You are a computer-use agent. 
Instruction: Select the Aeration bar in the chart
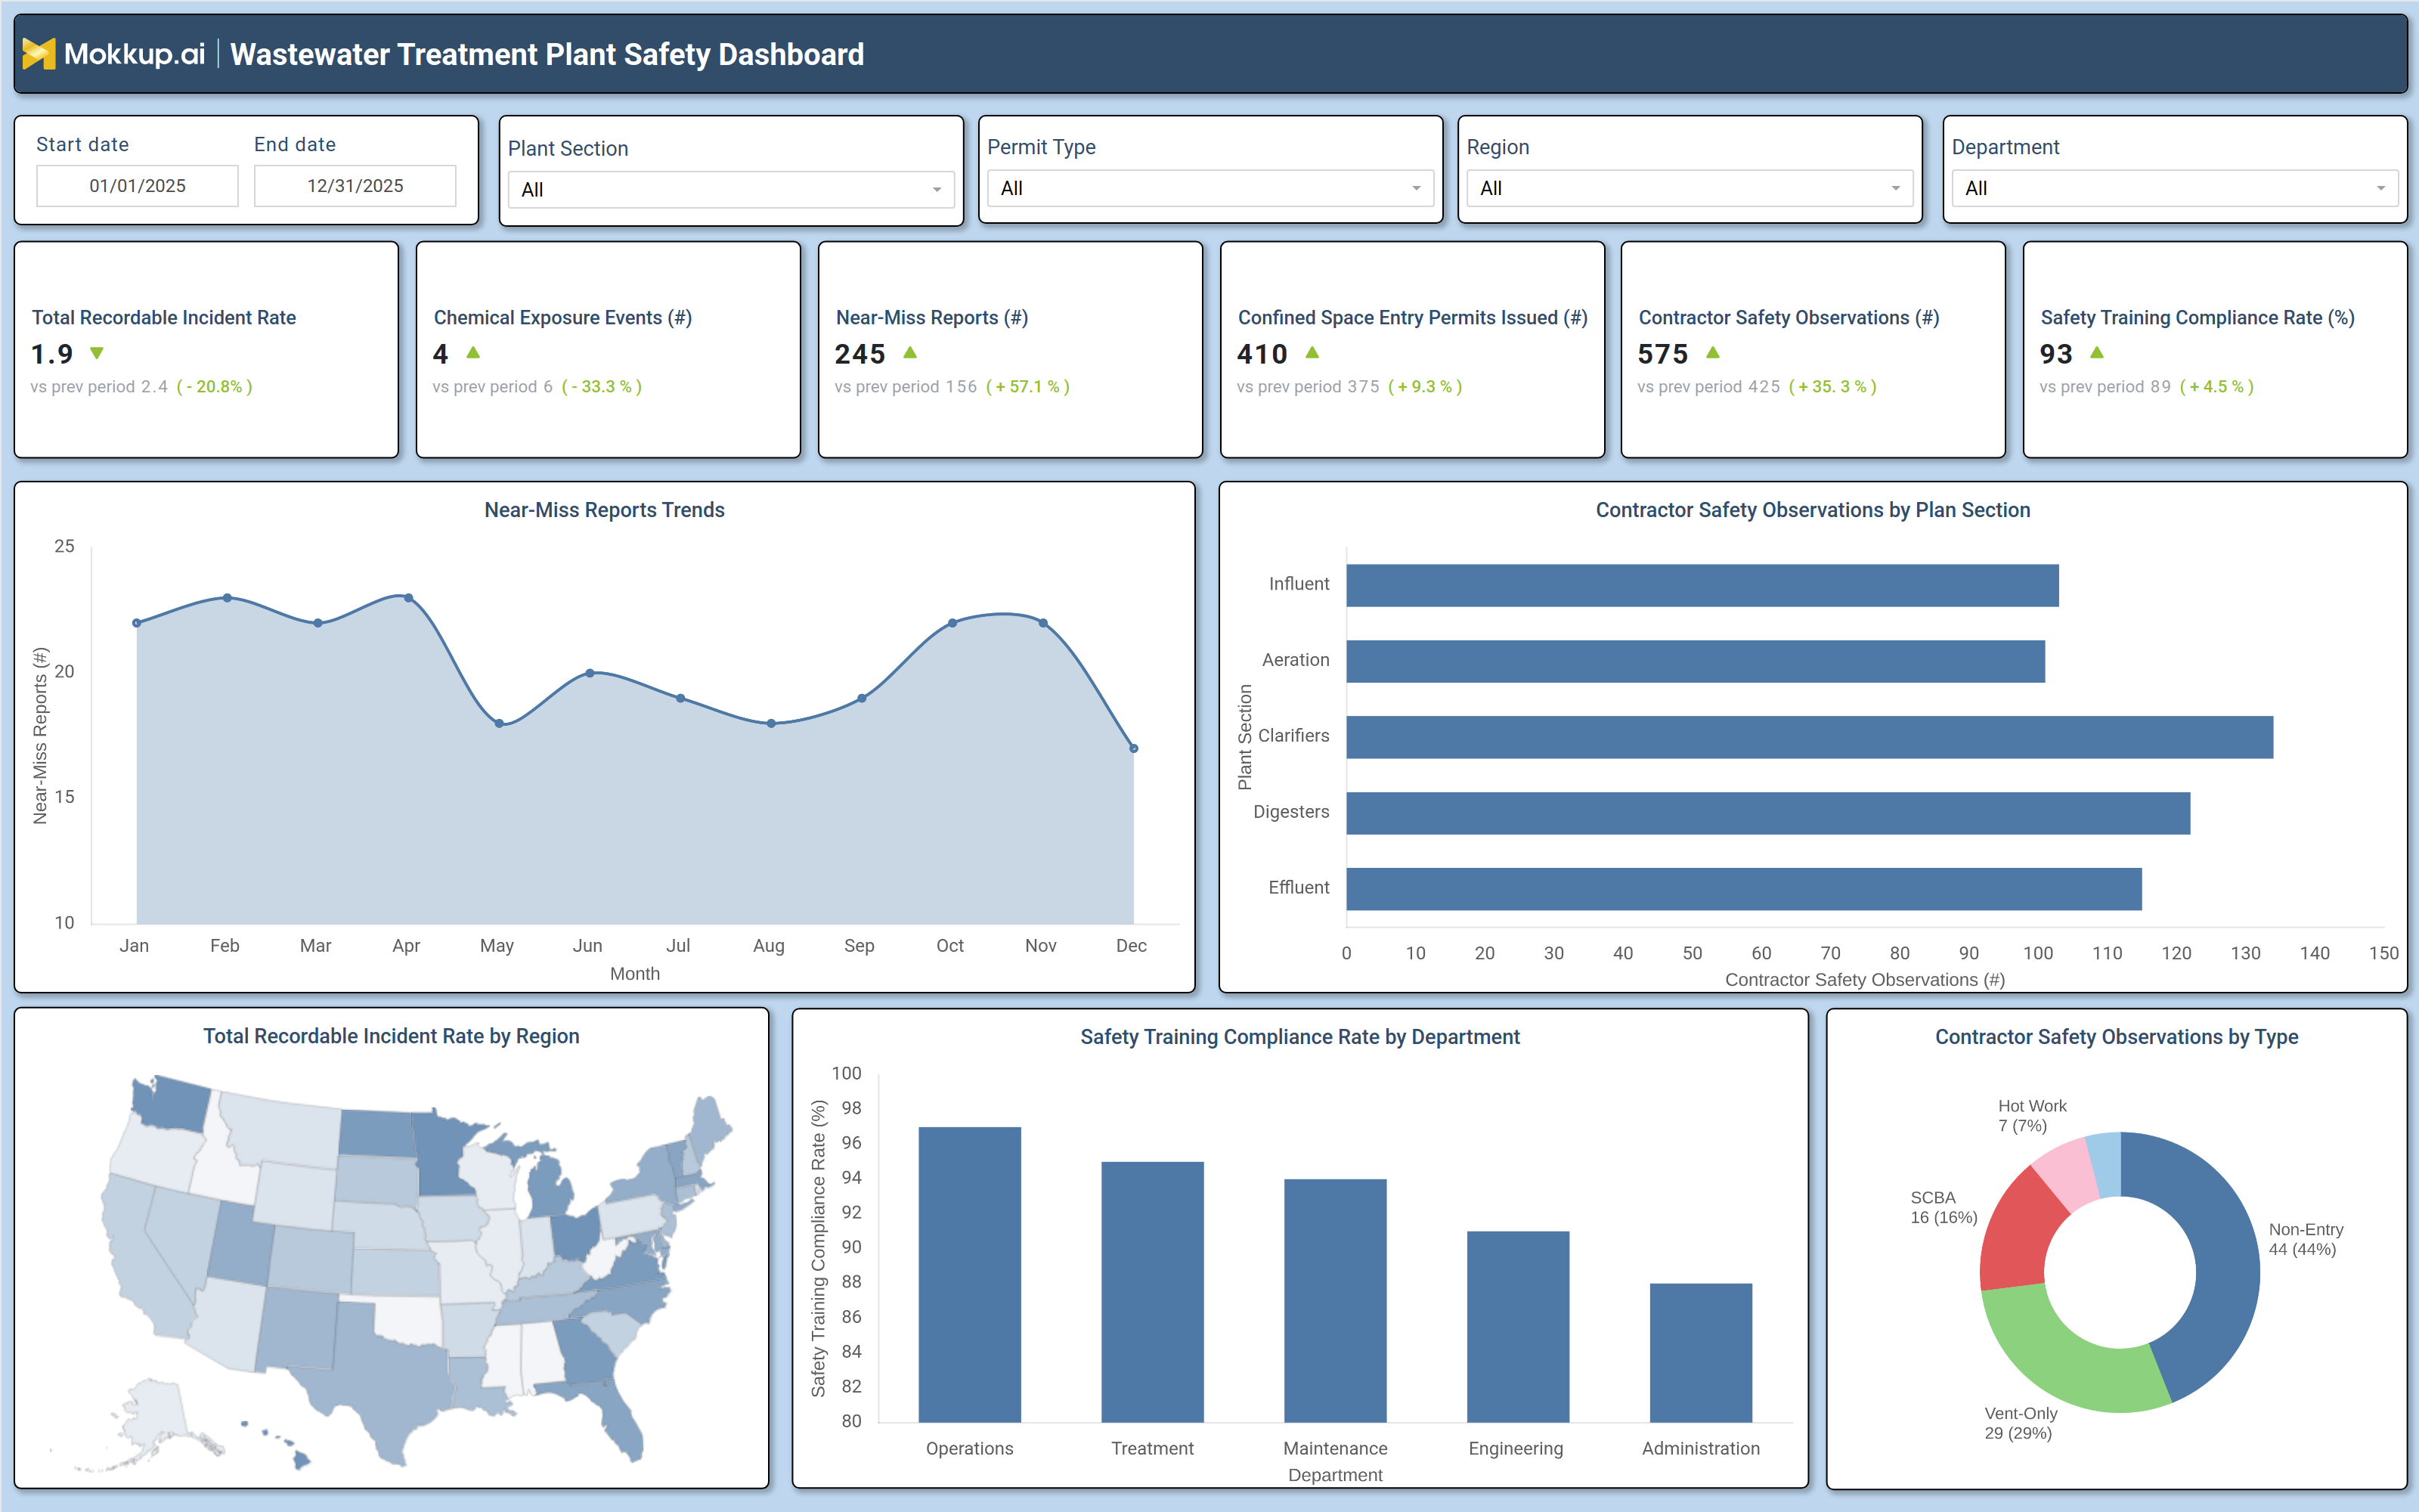pos(1696,661)
